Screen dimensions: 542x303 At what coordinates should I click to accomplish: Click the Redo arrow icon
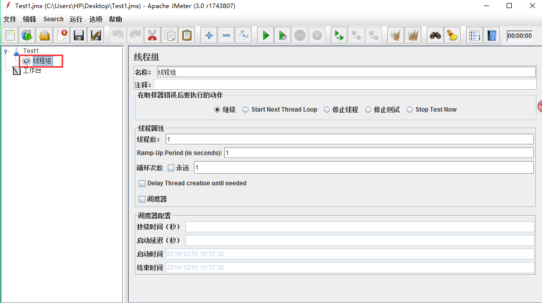click(135, 35)
